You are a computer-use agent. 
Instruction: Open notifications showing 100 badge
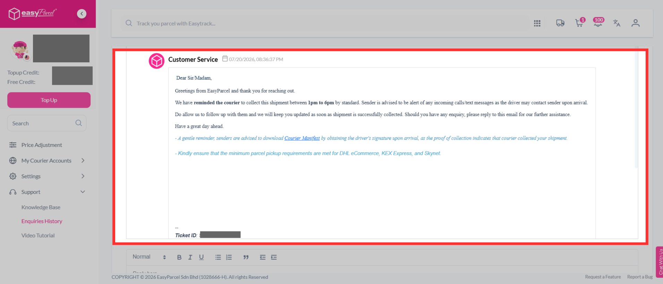click(x=598, y=23)
